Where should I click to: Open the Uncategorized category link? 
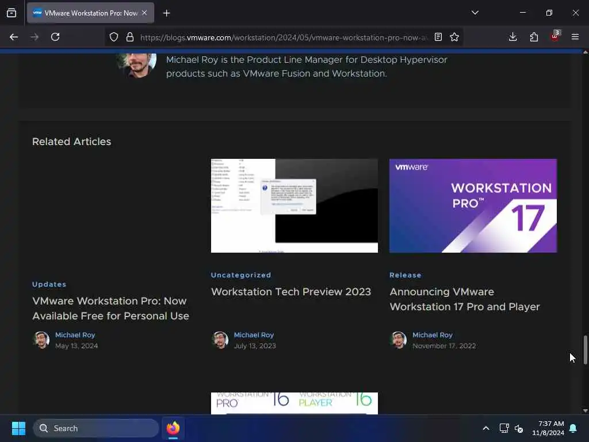(x=241, y=275)
